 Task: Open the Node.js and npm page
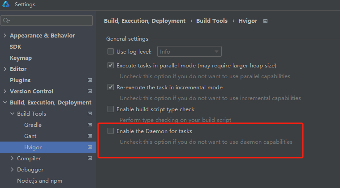tap(40, 181)
